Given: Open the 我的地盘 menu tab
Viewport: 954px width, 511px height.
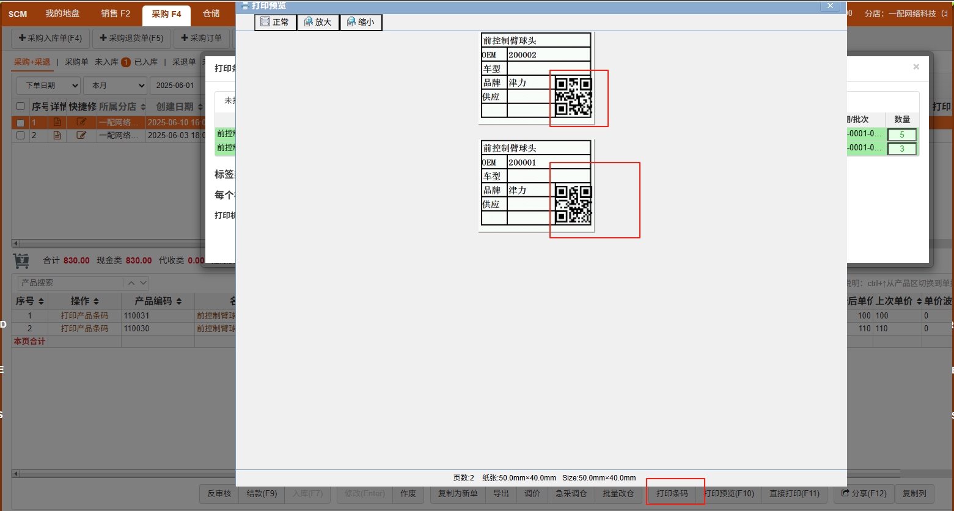Looking at the screenshot, I should [x=62, y=13].
